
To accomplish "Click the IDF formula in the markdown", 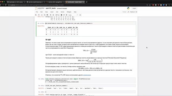I will click(x=90, y=61).
